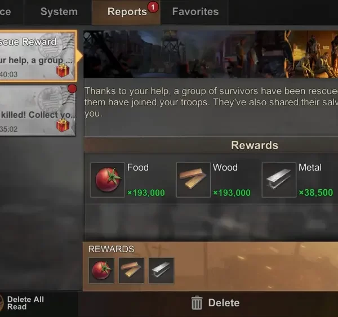
Task: Click the Rewards section header
Action: (x=255, y=145)
